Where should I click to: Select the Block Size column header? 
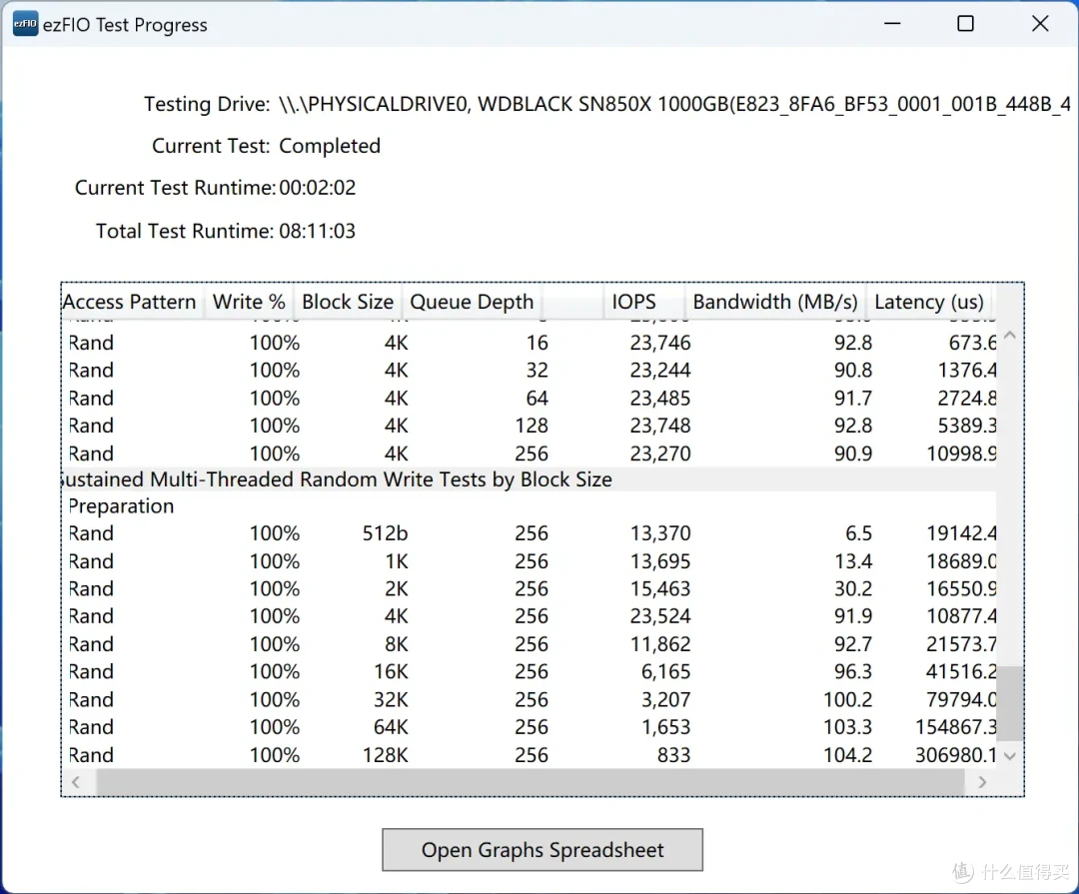coord(347,301)
